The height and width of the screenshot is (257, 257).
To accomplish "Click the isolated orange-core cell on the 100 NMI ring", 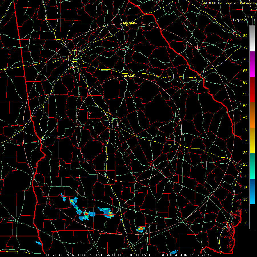I will [x=140, y=229].
